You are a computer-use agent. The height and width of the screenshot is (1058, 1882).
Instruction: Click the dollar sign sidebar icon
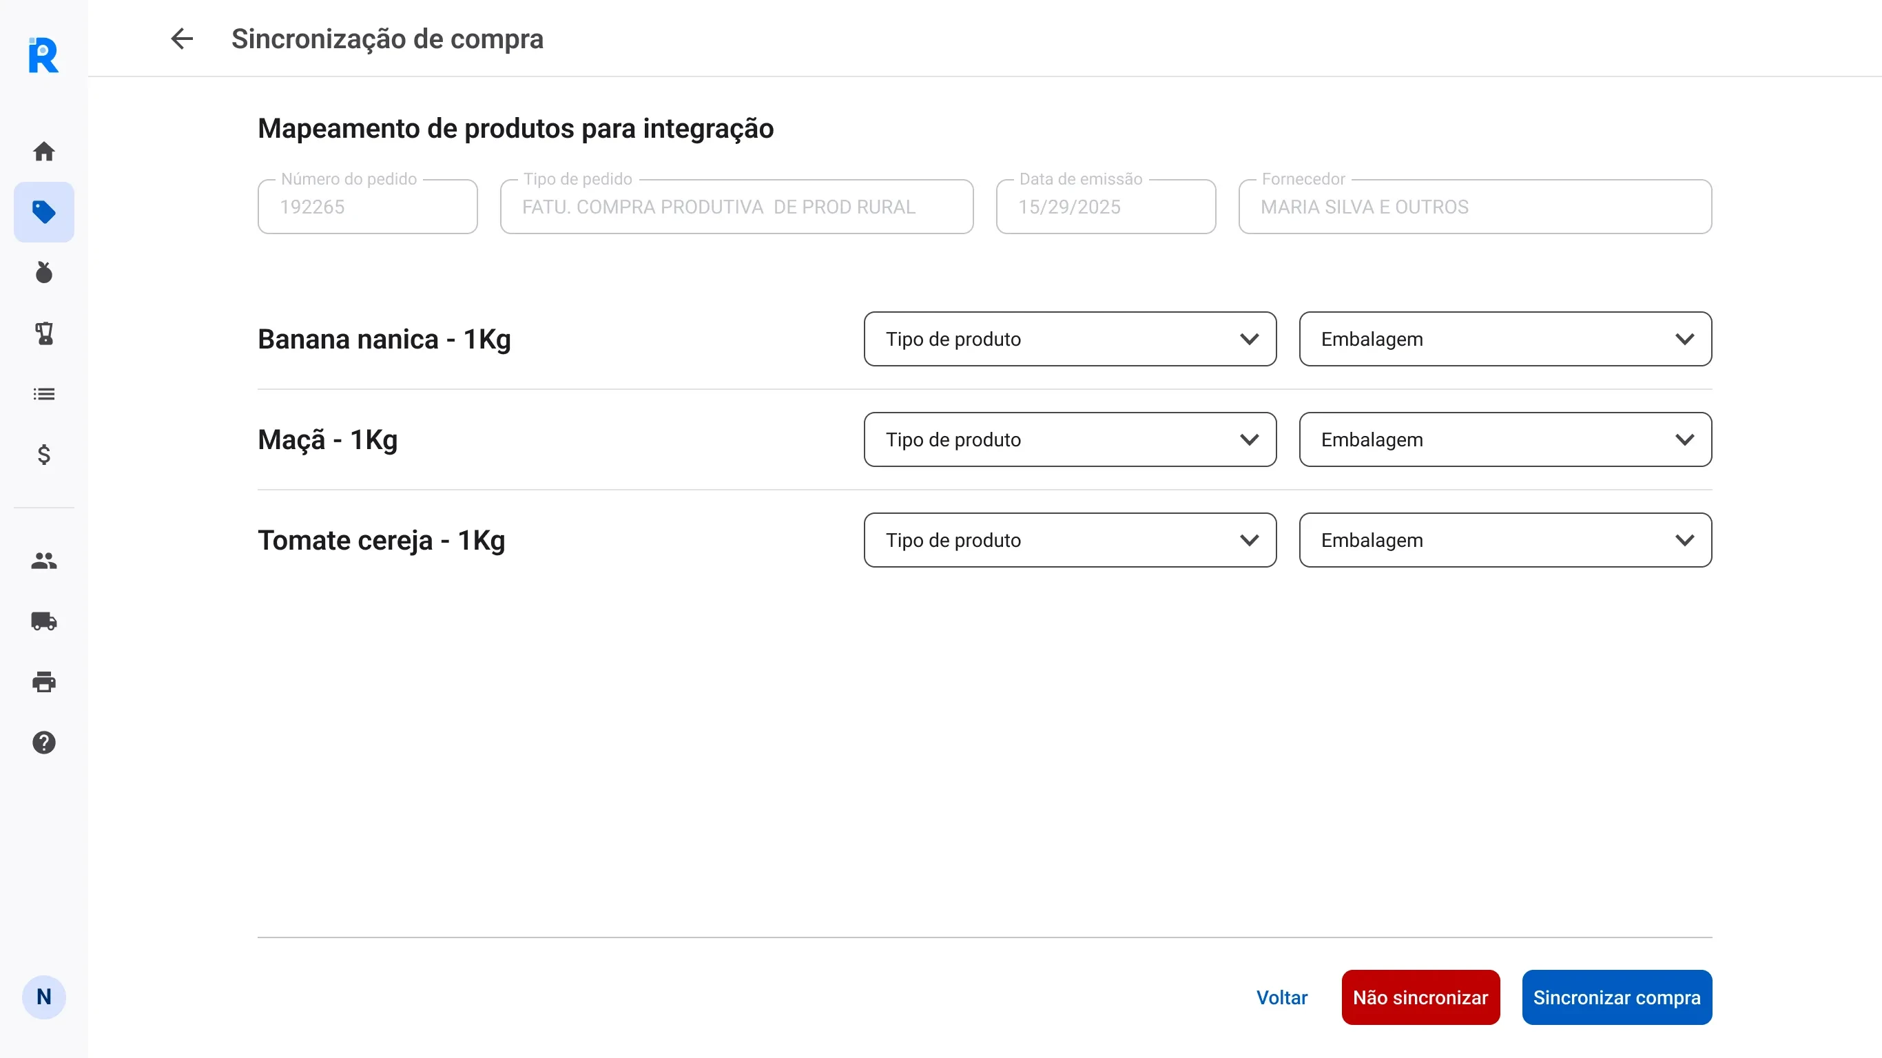point(44,455)
